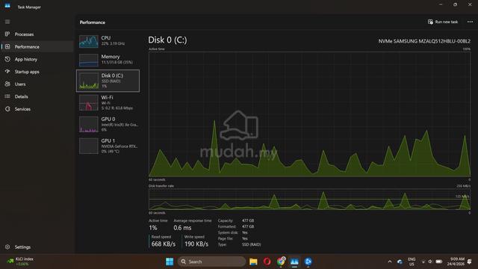Click the tray icon after the chevron
This screenshot has height=269, width=478.
[400, 262]
